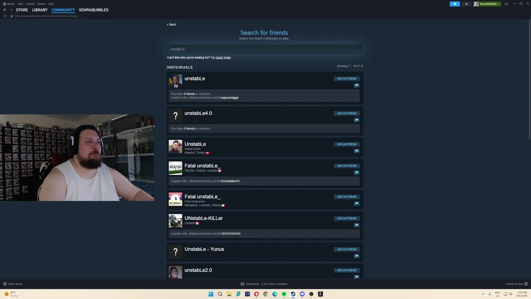Open the unstabLe2.0 profile name
This screenshot has width=531, height=299.
point(198,270)
